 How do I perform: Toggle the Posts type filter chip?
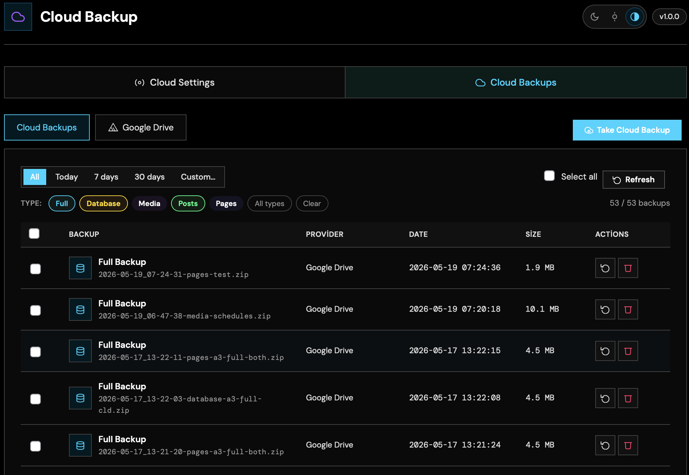(188, 203)
